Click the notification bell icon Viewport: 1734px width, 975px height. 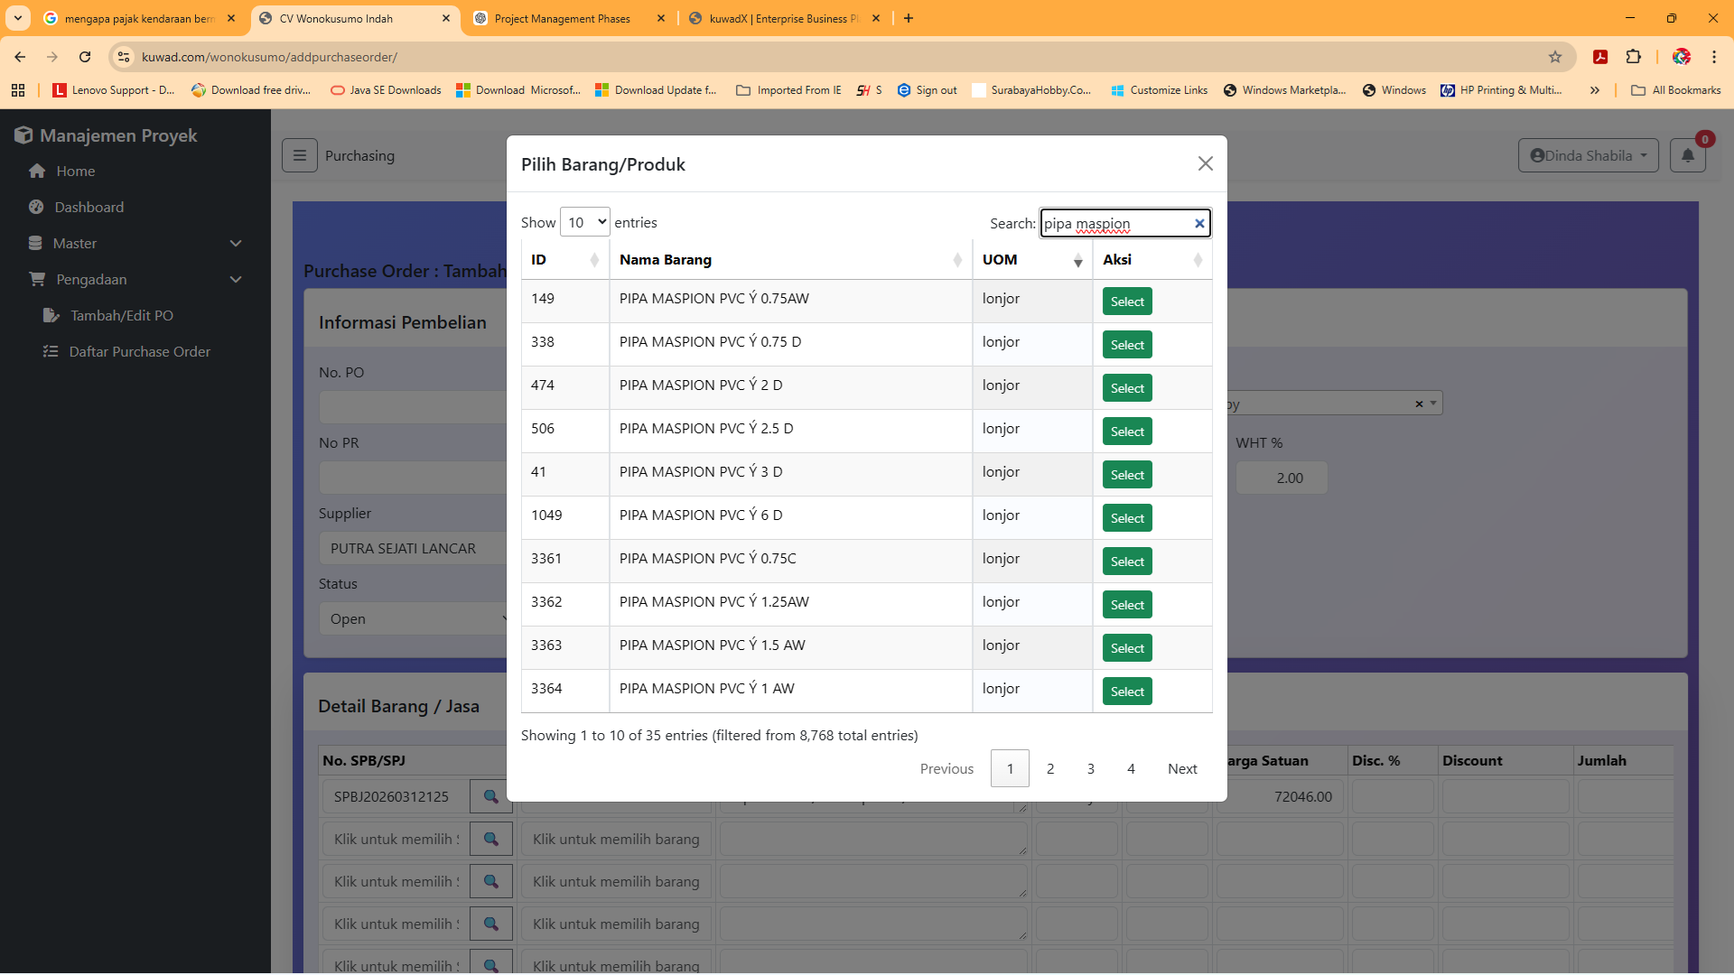pyautogui.click(x=1687, y=155)
